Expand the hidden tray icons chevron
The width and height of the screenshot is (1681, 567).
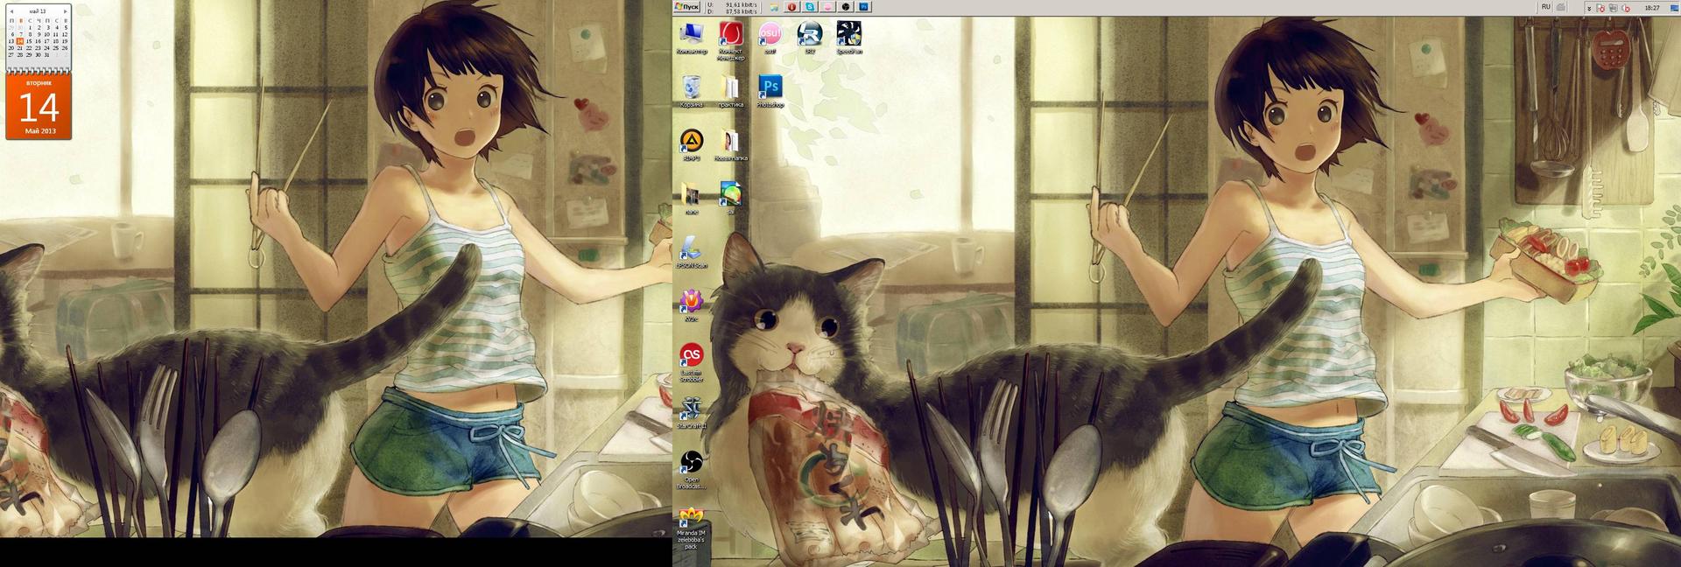(1589, 8)
